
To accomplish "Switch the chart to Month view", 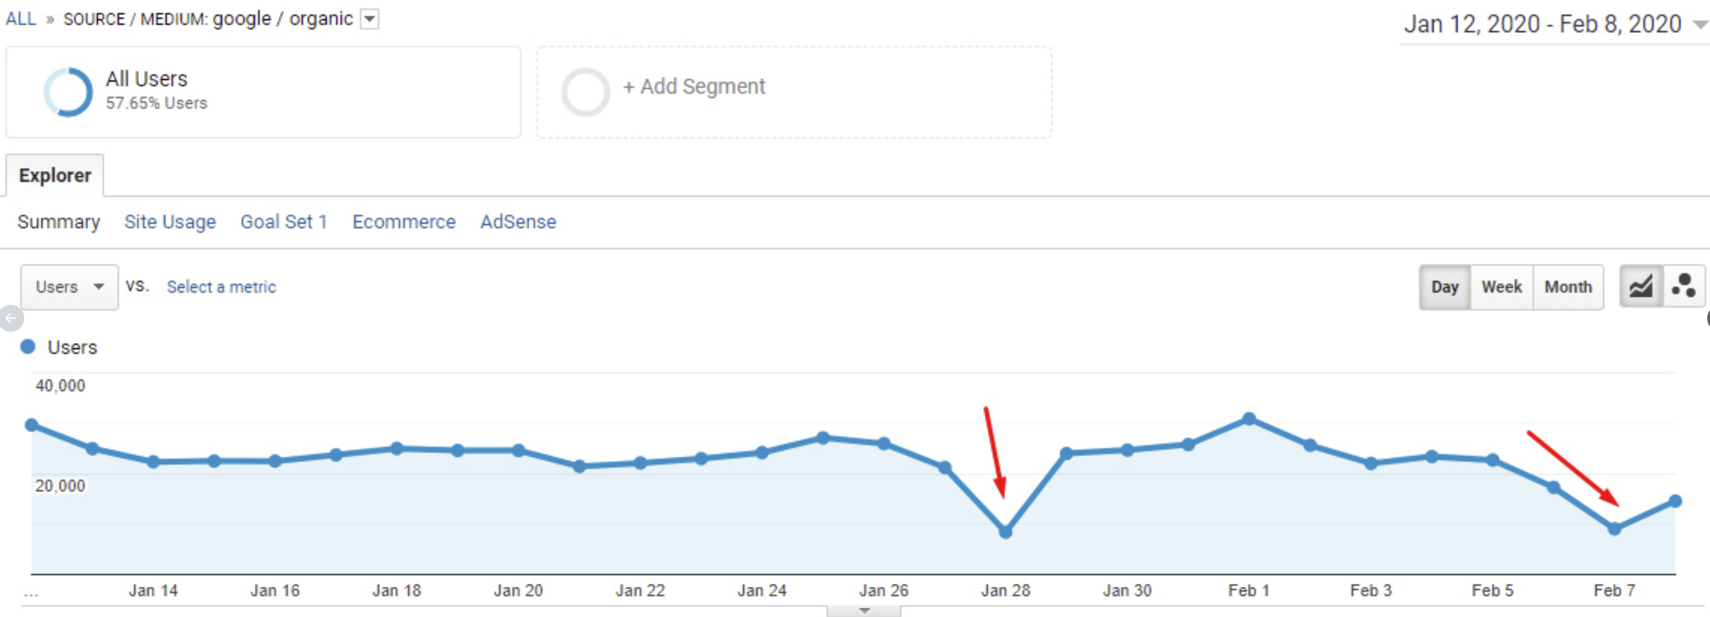I will [x=1569, y=287].
